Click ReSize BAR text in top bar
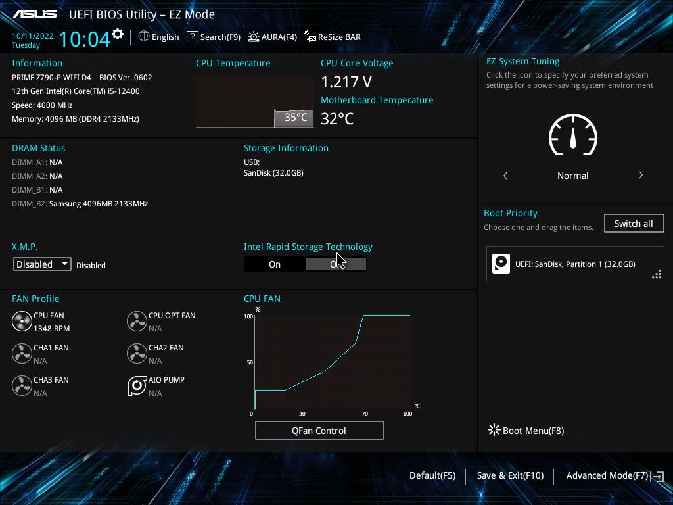Image resolution: width=673 pixels, height=505 pixels. 339,37
